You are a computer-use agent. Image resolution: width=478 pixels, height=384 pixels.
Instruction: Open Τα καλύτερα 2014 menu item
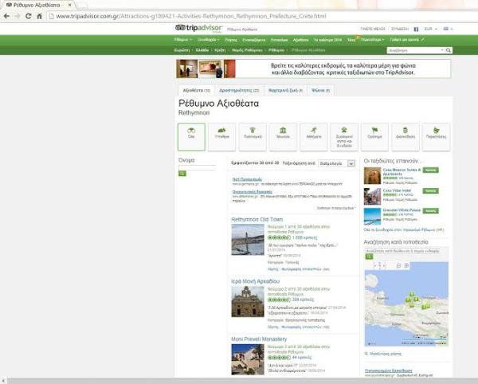327,40
